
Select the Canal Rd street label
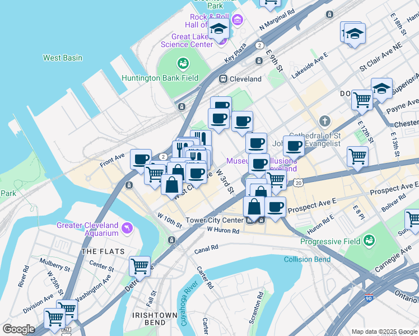[206, 249]
